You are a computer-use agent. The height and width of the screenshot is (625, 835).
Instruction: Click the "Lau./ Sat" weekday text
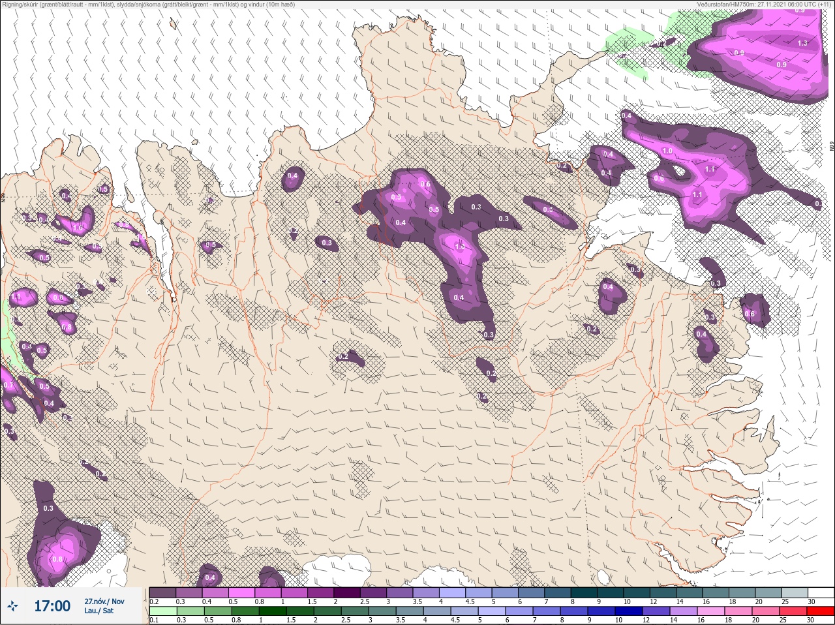(x=99, y=611)
